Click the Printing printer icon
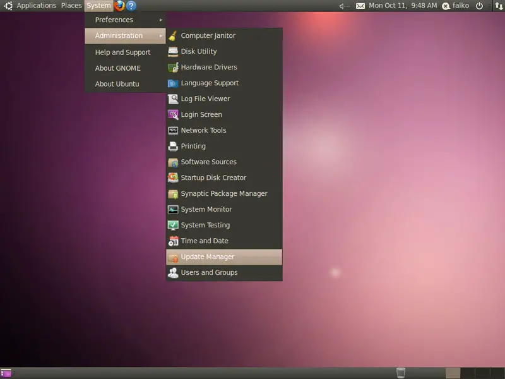This screenshot has height=379, width=505. click(x=173, y=147)
